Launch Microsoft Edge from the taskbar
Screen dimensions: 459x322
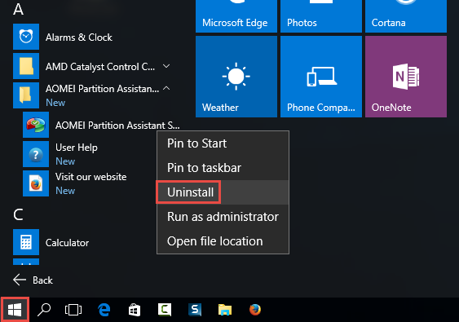104,310
